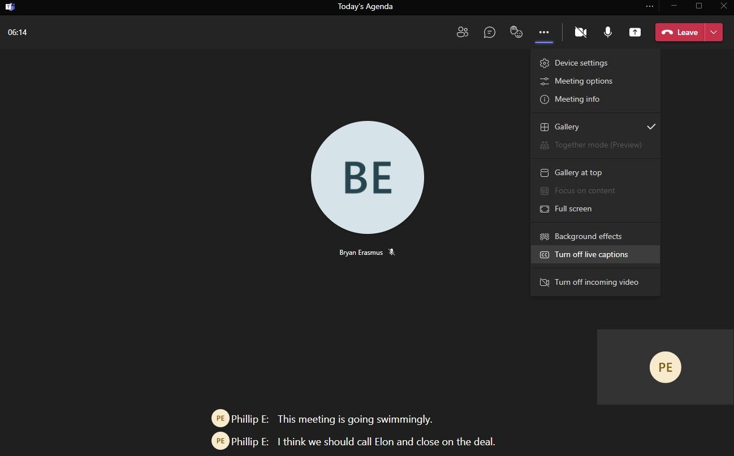Toggle the camera on
This screenshot has width=734, height=456.
pos(580,32)
